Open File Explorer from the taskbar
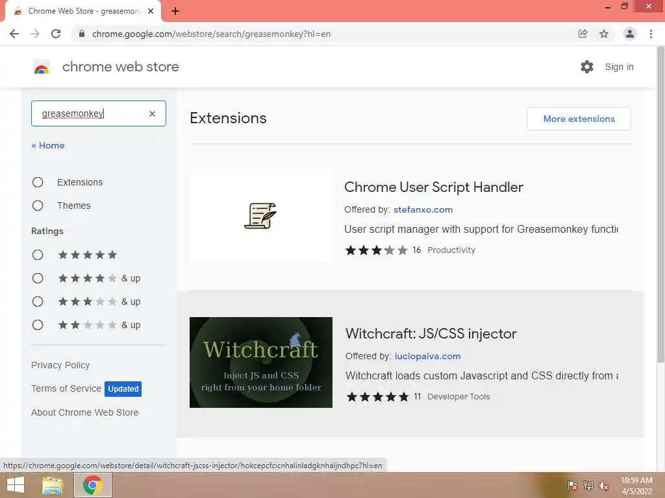 tap(53, 485)
